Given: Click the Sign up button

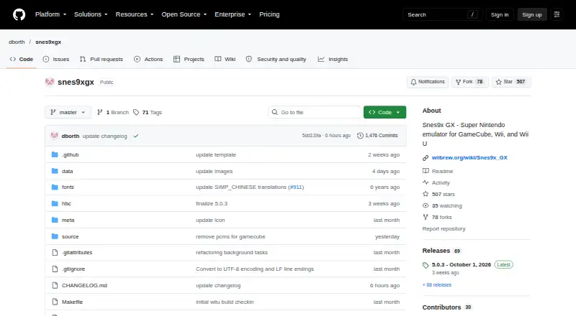Looking at the screenshot, I should coord(532,14).
